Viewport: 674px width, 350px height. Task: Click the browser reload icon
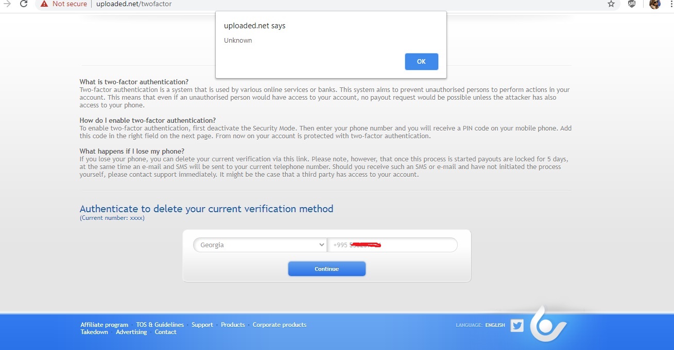coord(23,4)
